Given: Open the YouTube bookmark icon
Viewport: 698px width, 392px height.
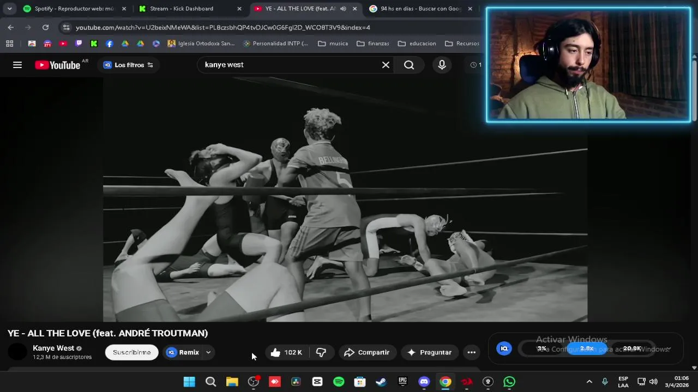Looking at the screenshot, I should click(63, 44).
